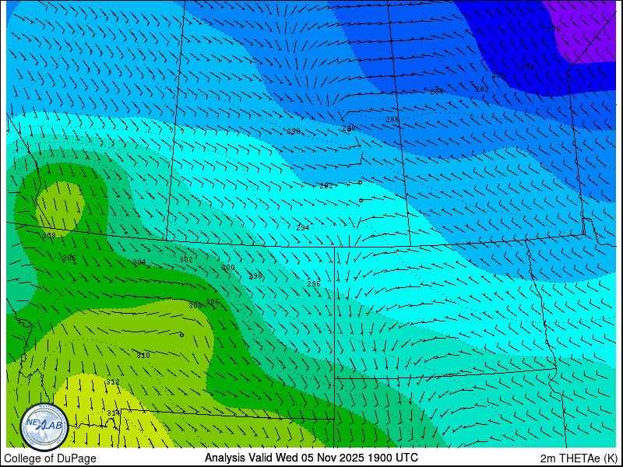The width and height of the screenshot is (623, 467).
Task: Select the 304 contour label
Action: coord(139,262)
